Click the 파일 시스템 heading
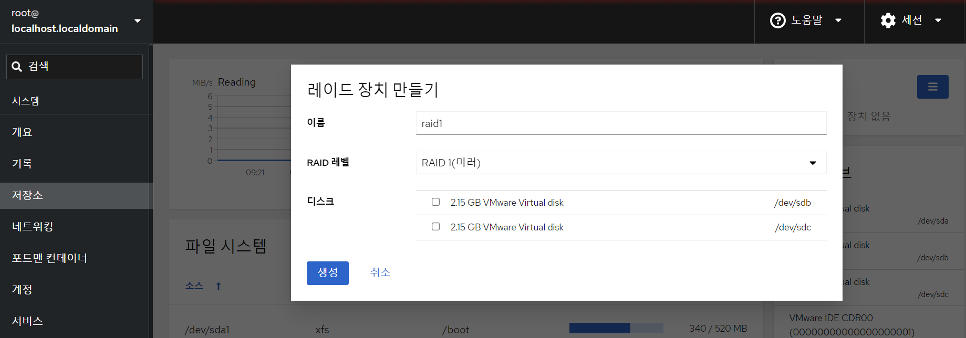Image resolution: width=966 pixels, height=338 pixels. point(226,246)
